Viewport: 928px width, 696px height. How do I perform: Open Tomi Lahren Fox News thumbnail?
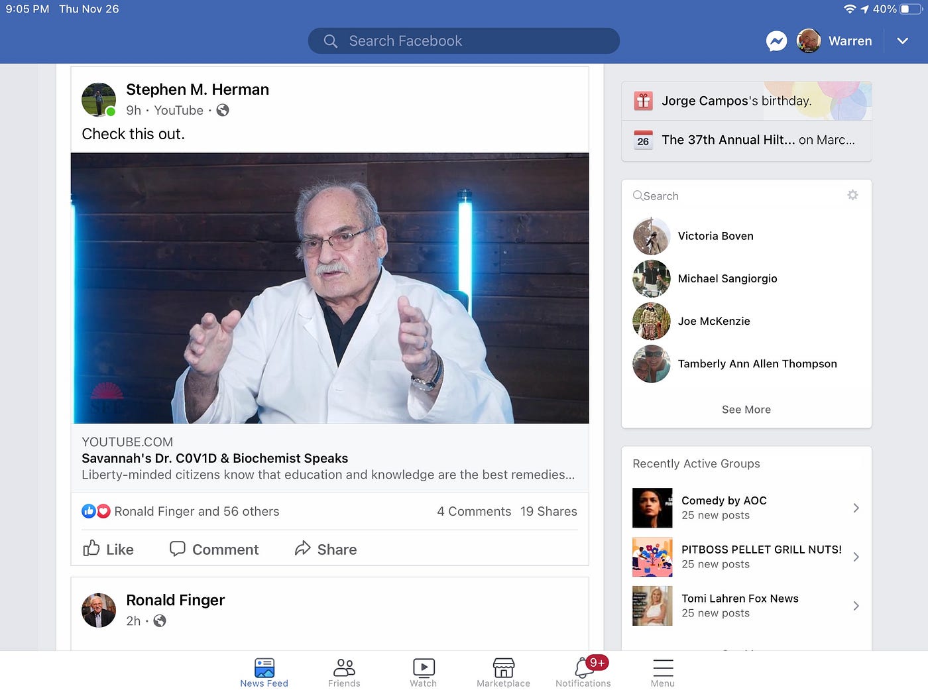coord(652,606)
